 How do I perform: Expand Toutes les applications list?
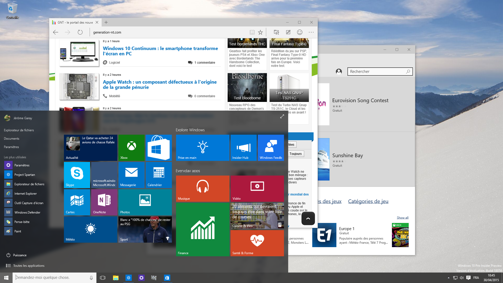coord(25,265)
